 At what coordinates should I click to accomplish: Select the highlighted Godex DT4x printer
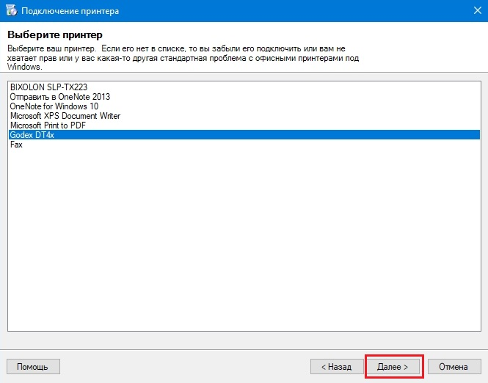pos(244,135)
